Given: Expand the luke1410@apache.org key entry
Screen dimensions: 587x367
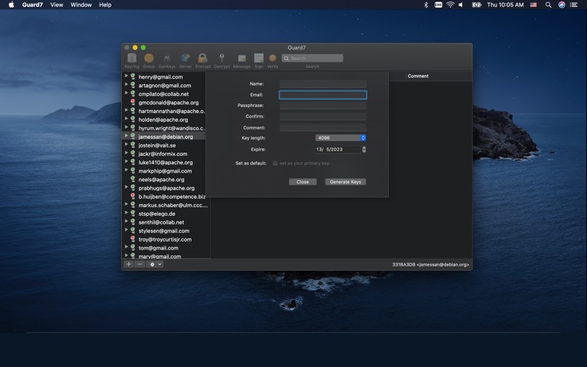Looking at the screenshot, I should click(x=126, y=161).
